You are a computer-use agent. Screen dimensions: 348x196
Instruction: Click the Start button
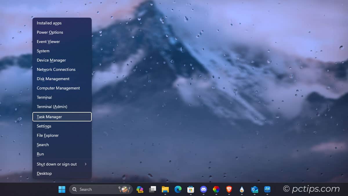coord(62,189)
